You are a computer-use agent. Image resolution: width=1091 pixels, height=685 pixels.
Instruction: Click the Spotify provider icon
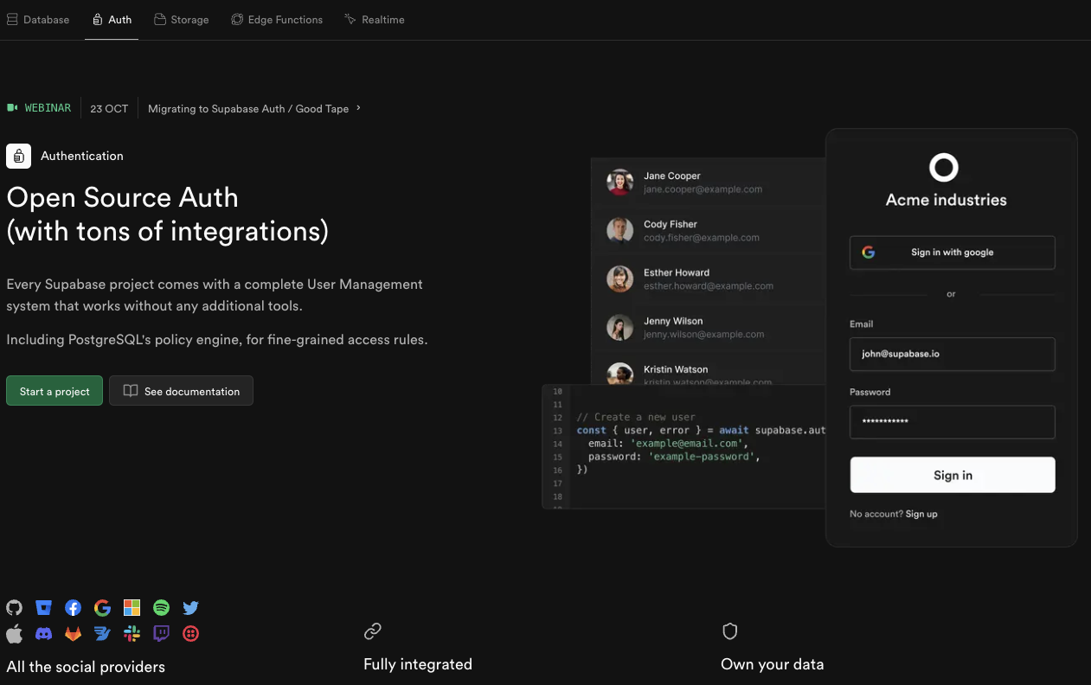pyautogui.click(x=161, y=608)
